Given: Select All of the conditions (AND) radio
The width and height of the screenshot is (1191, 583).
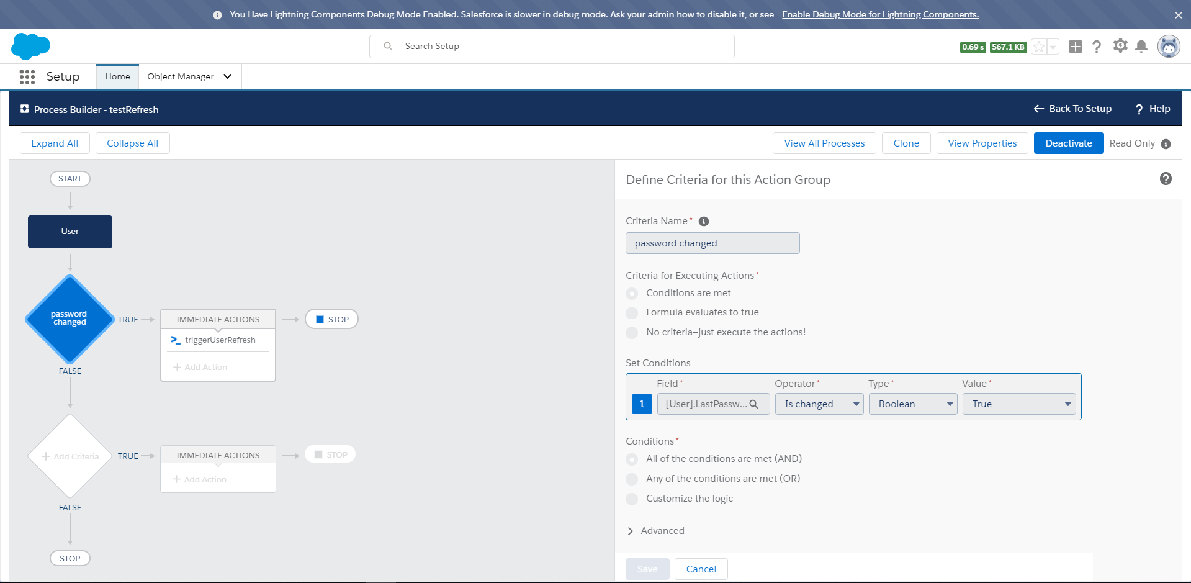Looking at the screenshot, I should click(x=632, y=459).
